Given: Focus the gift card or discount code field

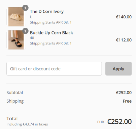Looking at the screenshot, I should coord(54,69).
